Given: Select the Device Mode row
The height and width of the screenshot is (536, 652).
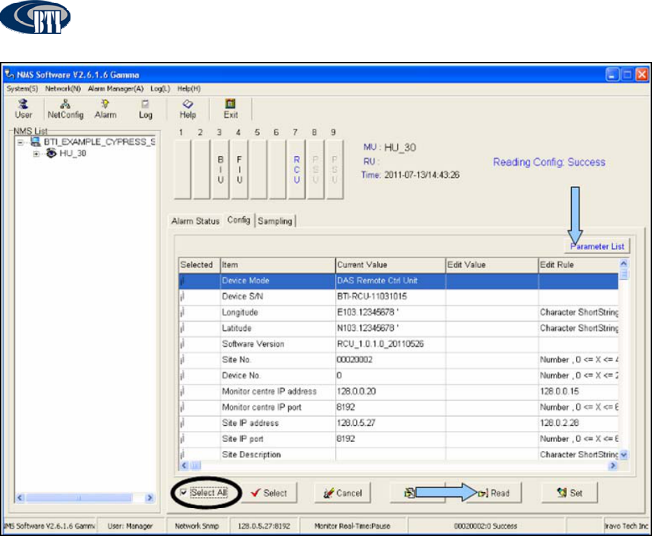Looking at the screenshot, I should (x=398, y=281).
